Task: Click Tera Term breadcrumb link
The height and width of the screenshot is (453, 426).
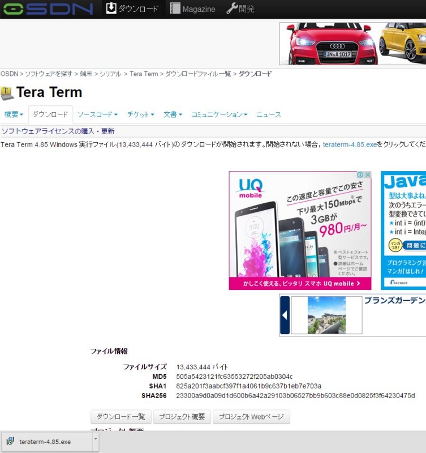Action: coord(144,74)
